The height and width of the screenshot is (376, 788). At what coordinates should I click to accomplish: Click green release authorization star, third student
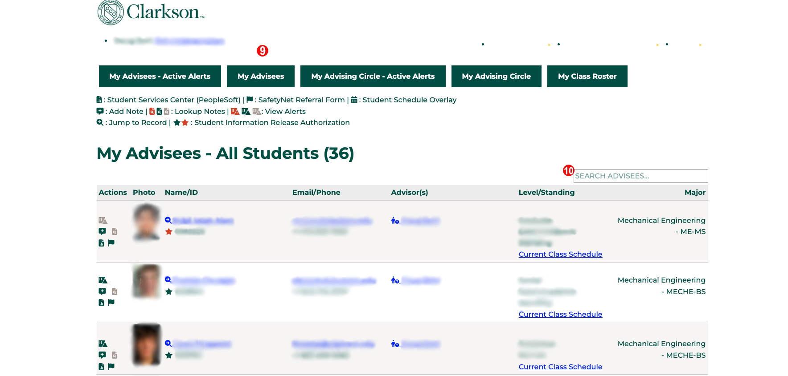tap(168, 355)
